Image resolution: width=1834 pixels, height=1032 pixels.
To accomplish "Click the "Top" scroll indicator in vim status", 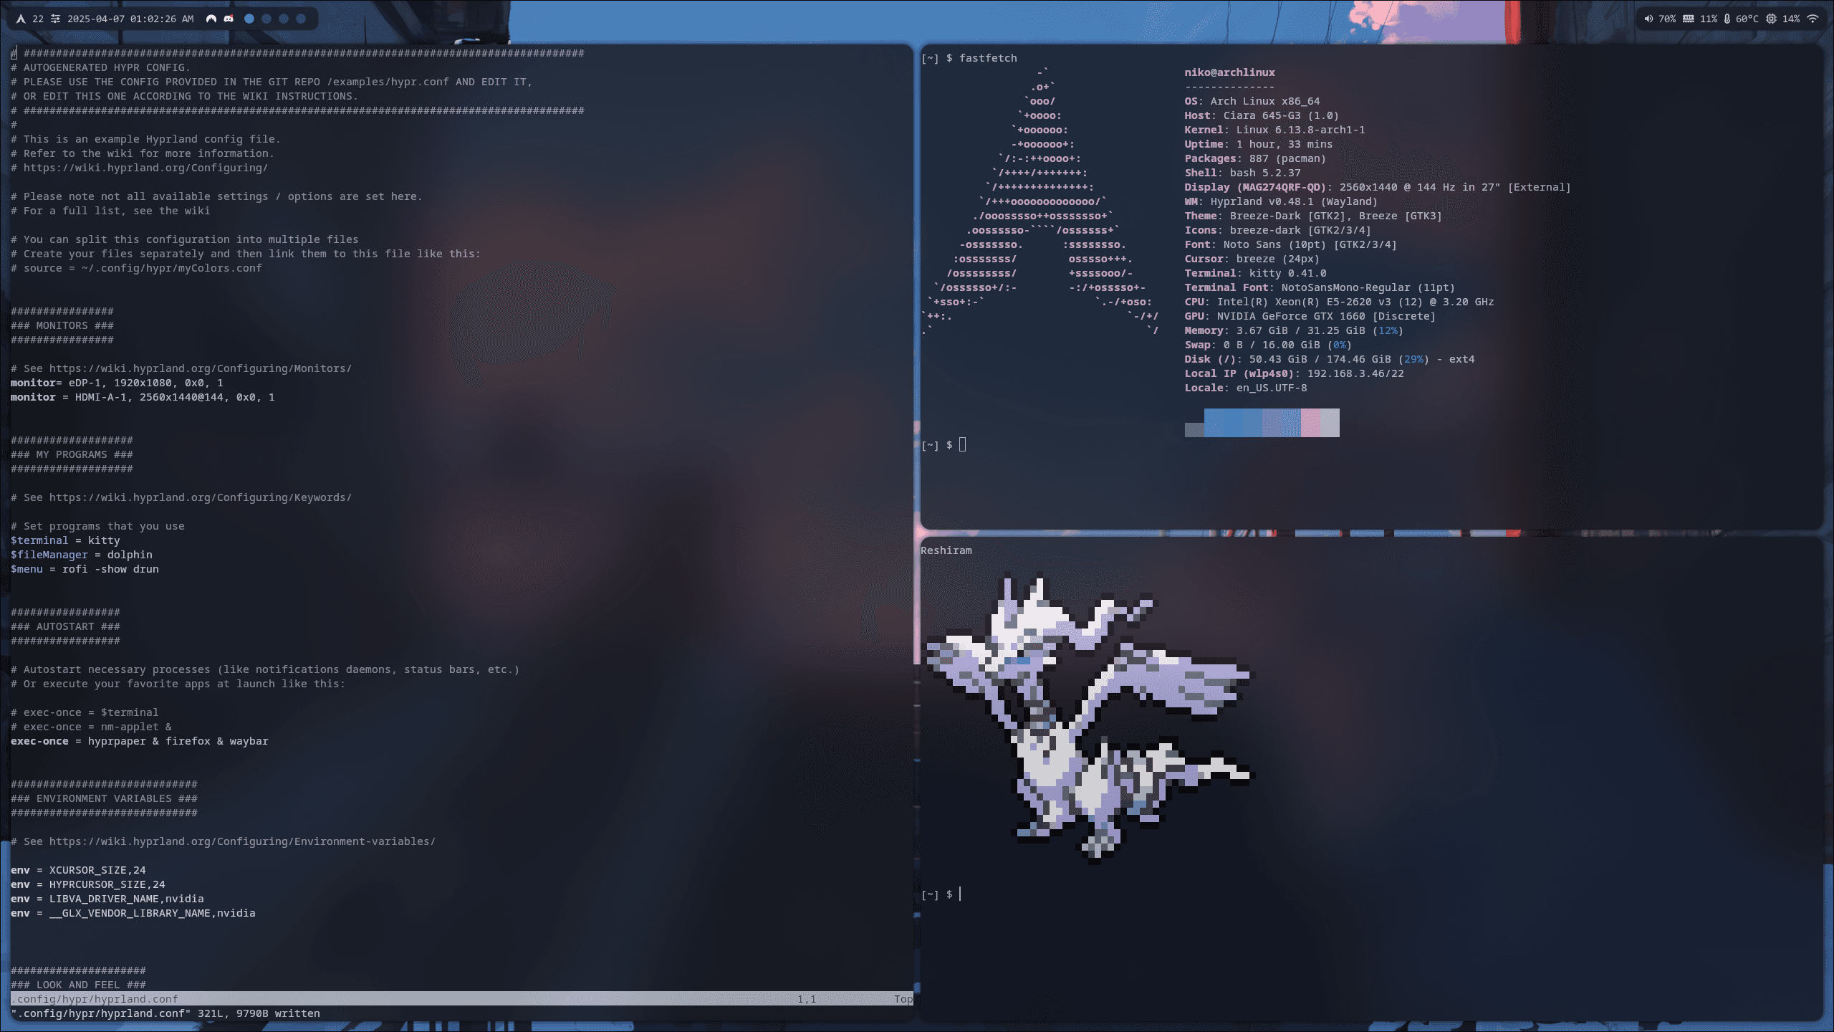I will (x=903, y=999).
